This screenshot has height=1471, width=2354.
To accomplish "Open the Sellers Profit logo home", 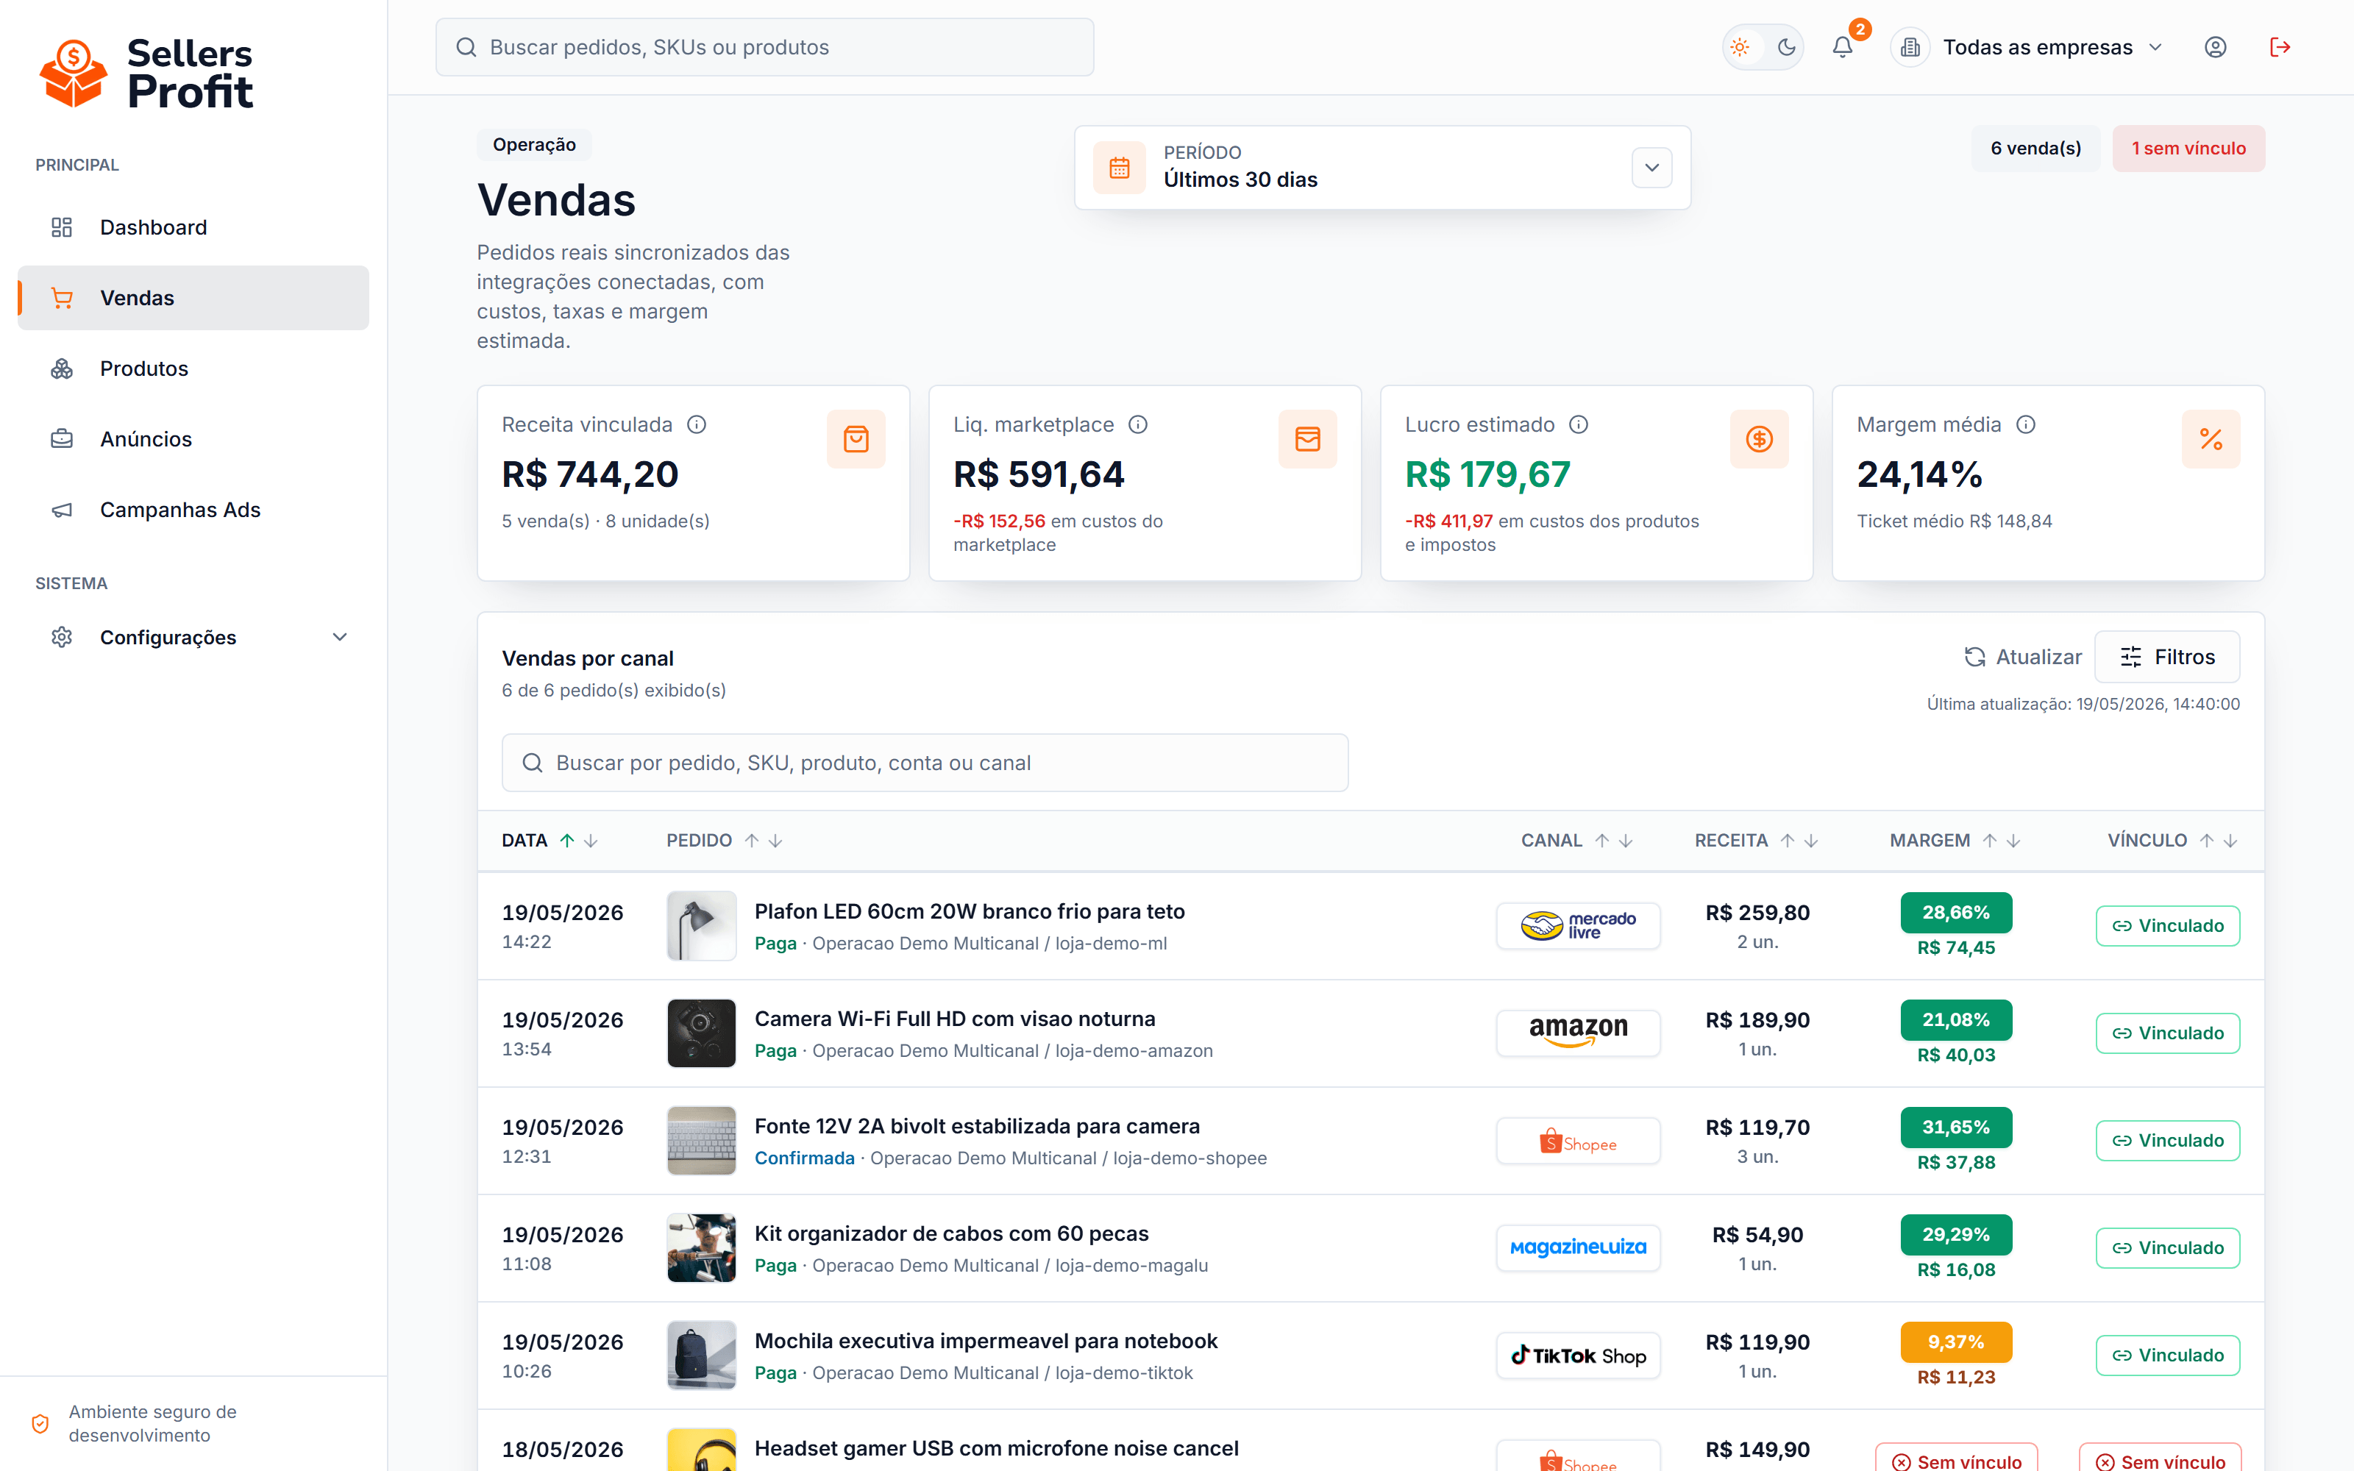I will click(146, 73).
